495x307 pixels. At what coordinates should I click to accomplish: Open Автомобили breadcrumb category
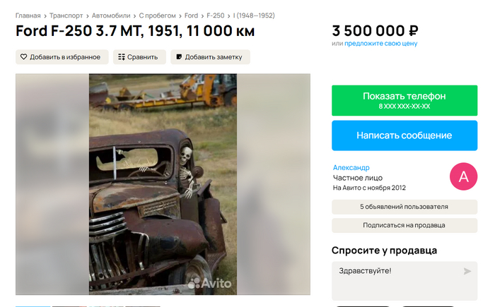[x=111, y=16]
